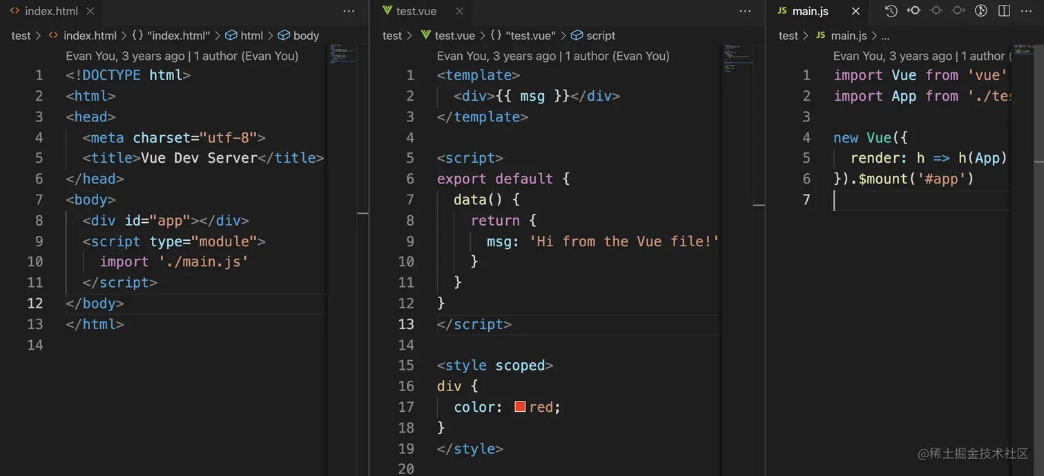Image resolution: width=1044 pixels, height=476 pixels.
Task: Select the main.js tab label
Action: tap(811, 11)
